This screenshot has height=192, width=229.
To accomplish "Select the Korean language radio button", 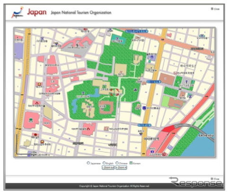I will click(x=131, y=163).
